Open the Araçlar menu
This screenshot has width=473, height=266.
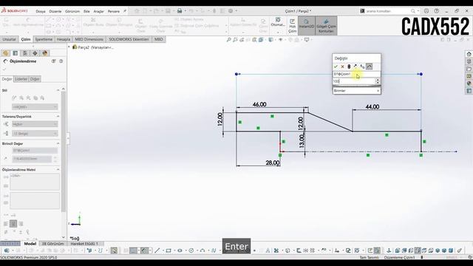click(98, 11)
